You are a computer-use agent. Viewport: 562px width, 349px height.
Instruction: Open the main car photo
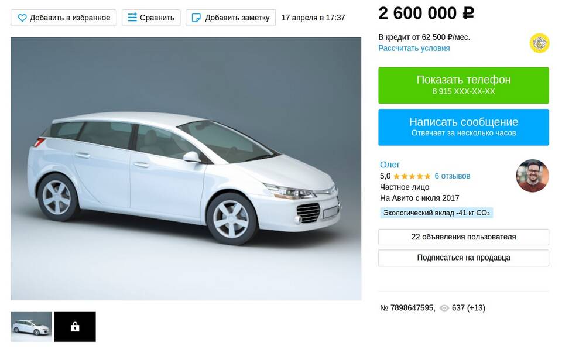tap(186, 169)
